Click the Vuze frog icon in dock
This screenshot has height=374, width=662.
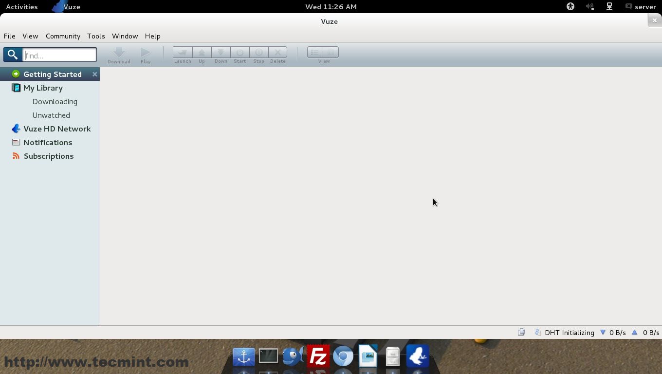click(x=418, y=356)
